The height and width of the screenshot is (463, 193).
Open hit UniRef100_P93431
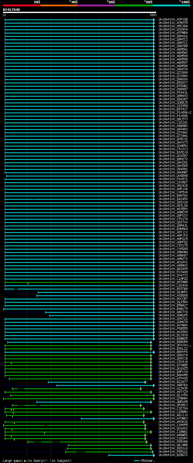173,92
